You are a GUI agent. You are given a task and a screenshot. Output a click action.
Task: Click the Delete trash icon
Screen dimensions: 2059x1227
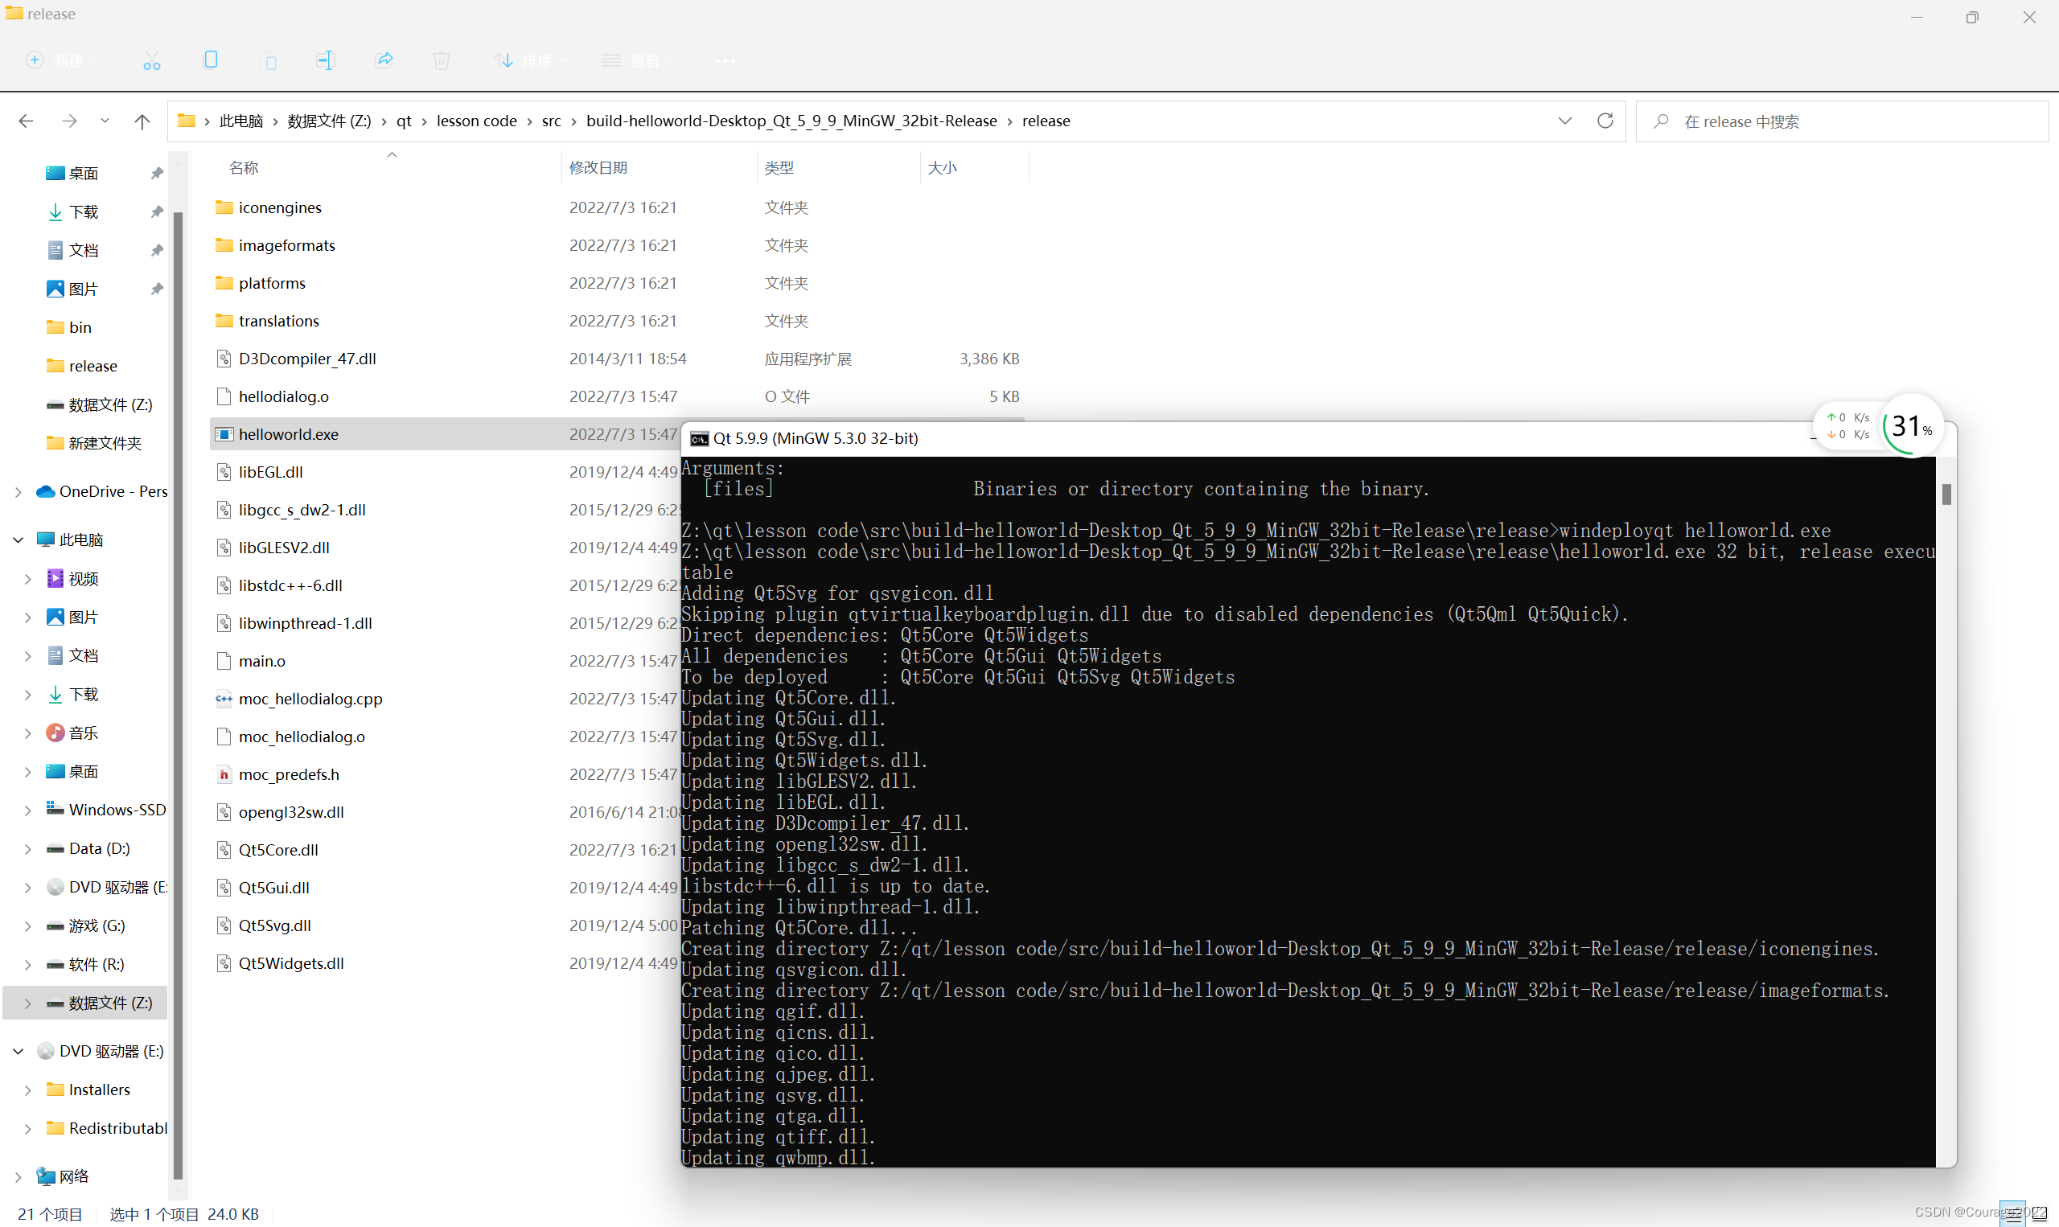[442, 60]
